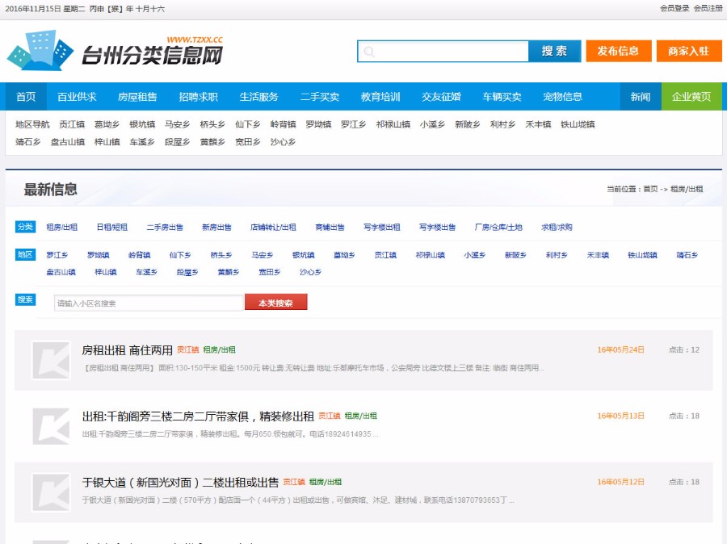The height and width of the screenshot is (544, 727).
Task: Click the orange 发布信息 button
Action: [x=619, y=51]
